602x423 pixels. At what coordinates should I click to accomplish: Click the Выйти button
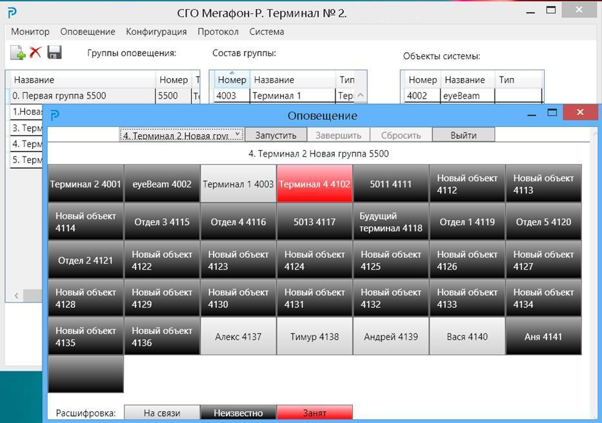[463, 135]
